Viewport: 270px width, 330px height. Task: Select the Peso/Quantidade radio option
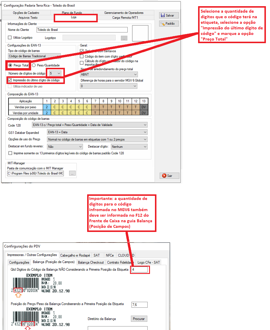point(34,65)
